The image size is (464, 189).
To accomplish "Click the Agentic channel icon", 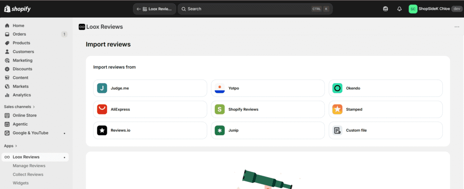I will click(x=7, y=124).
